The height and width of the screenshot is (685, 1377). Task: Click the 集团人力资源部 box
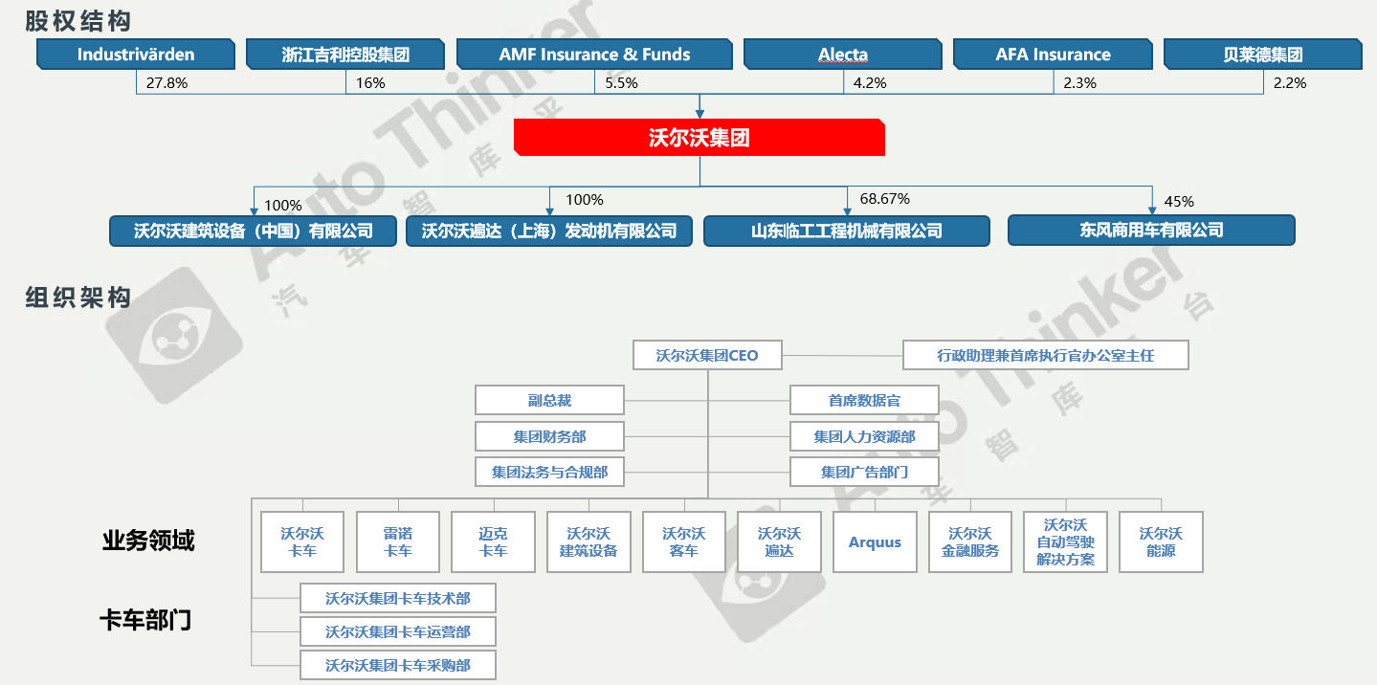864,436
